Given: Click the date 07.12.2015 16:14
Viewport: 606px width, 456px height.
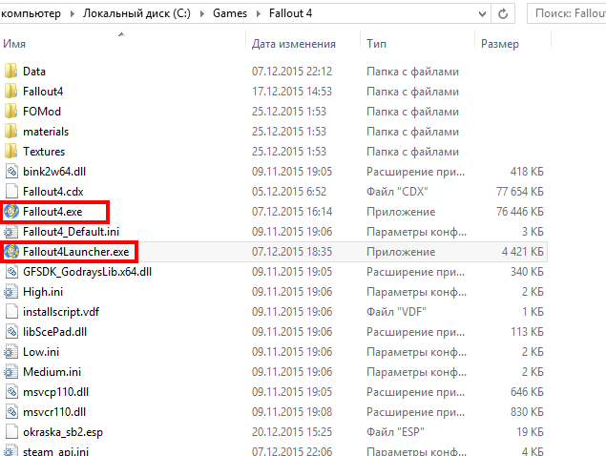Looking at the screenshot, I should (292, 212).
